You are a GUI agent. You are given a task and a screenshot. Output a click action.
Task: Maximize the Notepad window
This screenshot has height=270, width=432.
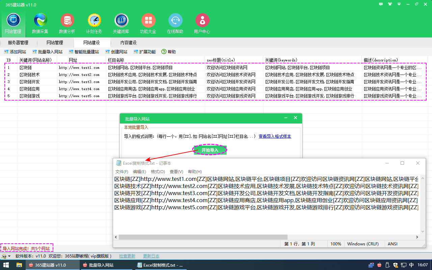tap(402, 163)
